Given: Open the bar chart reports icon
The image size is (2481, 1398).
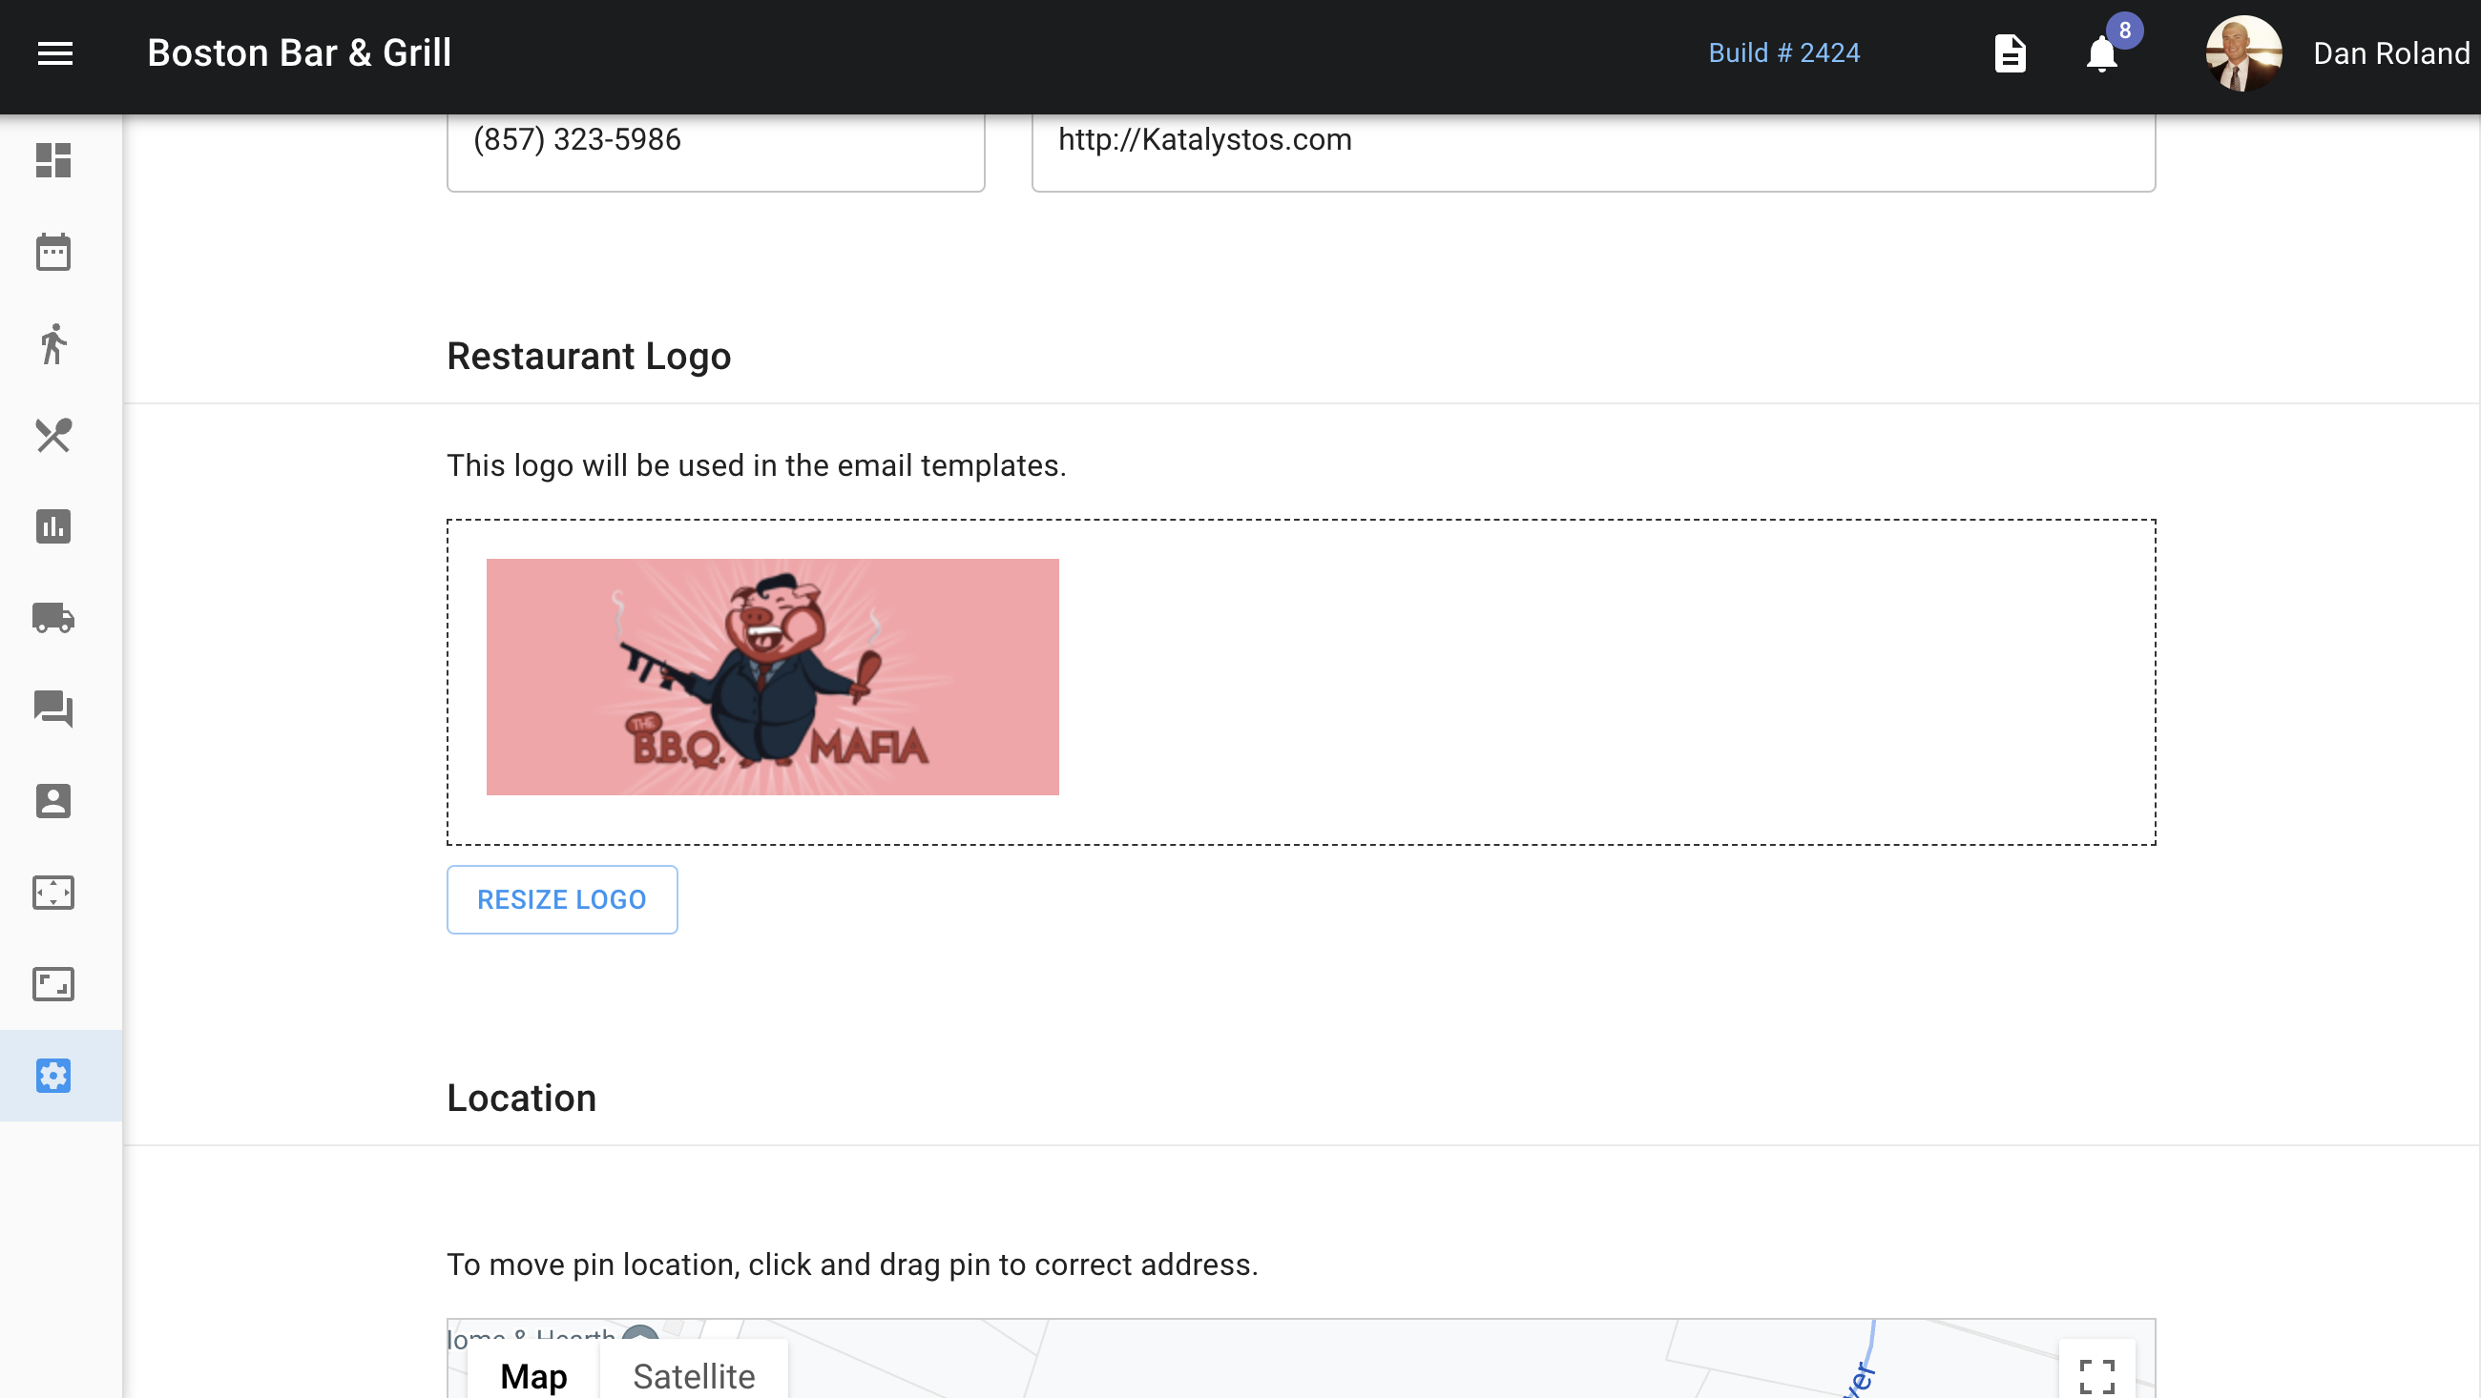Looking at the screenshot, I should pyautogui.click(x=54, y=526).
